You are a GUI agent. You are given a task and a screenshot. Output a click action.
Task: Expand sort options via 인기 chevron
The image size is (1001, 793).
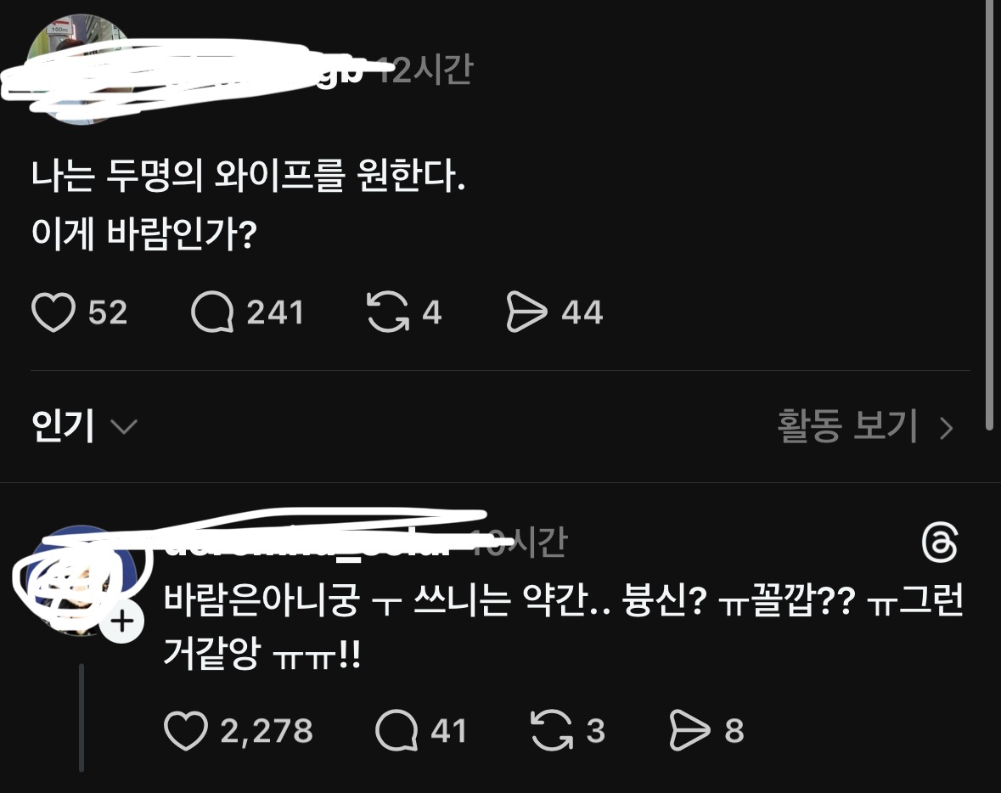coord(124,426)
